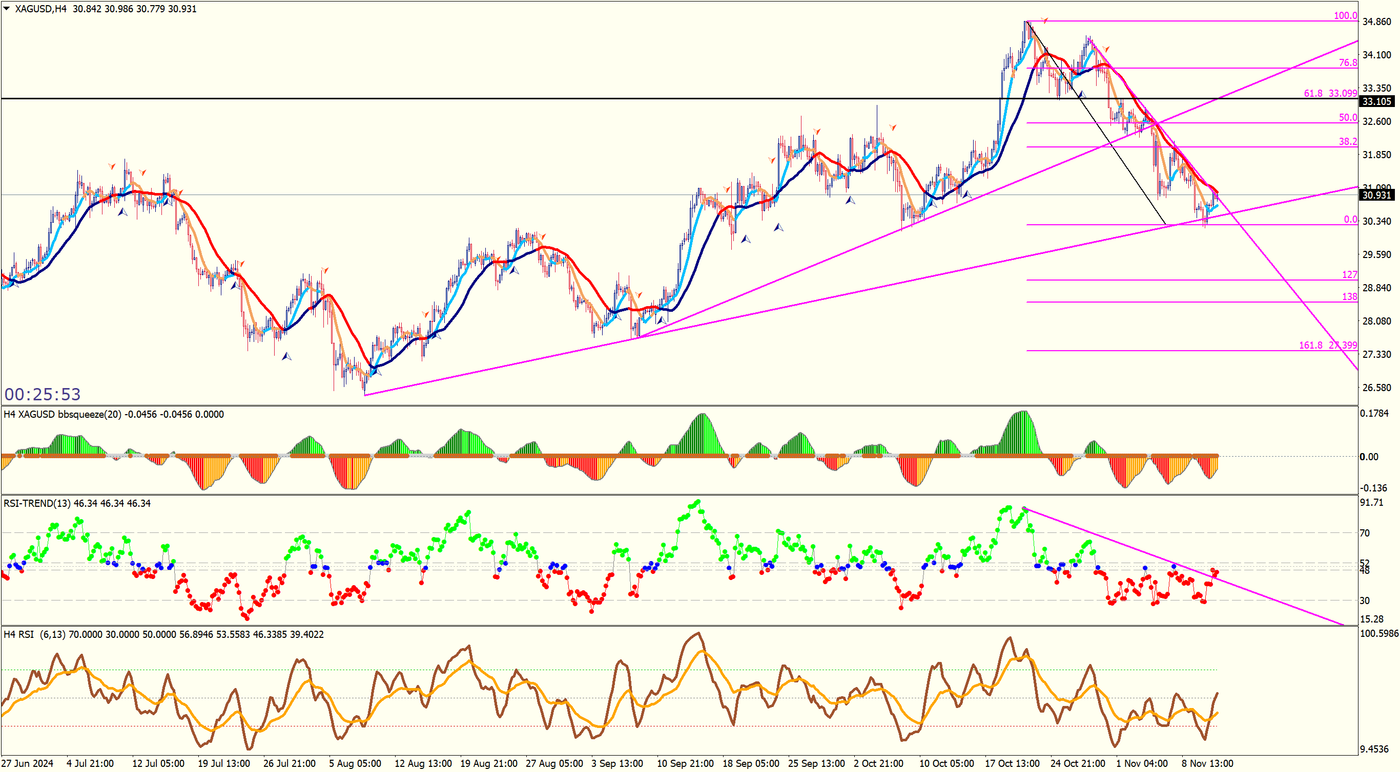Select the navy arrow nearest the 5 Aug bottom
The image size is (1400, 772).
(x=376, y=371)
